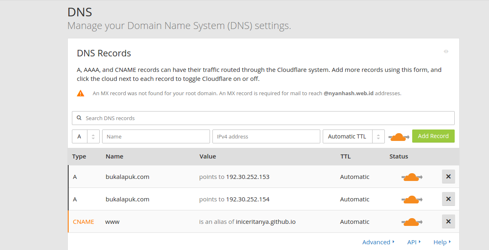Toggle the orange cloud on second A record
Screen dimensions: 489x250
(412, 199)
